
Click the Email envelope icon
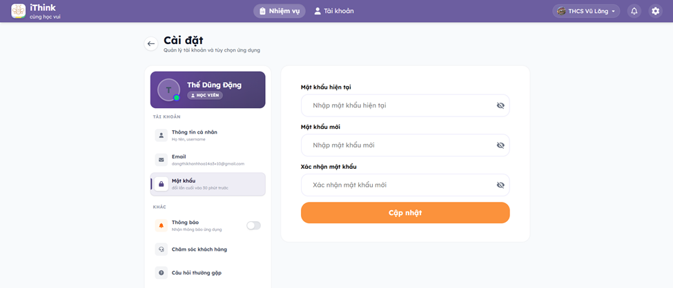162,160
